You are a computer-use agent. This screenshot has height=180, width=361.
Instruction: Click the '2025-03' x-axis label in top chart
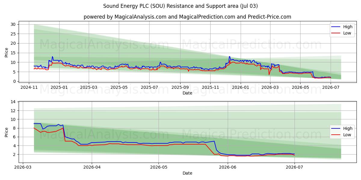[89, 87]
